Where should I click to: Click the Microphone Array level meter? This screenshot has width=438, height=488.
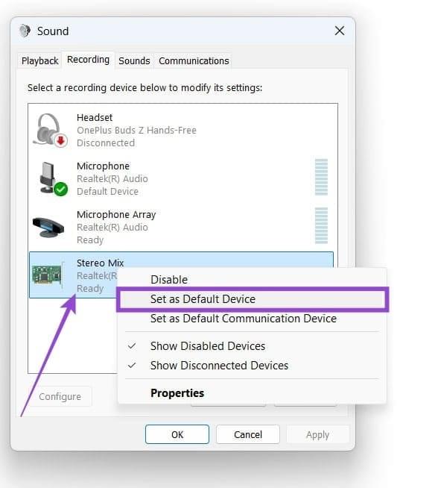click(x=321, y=225)
